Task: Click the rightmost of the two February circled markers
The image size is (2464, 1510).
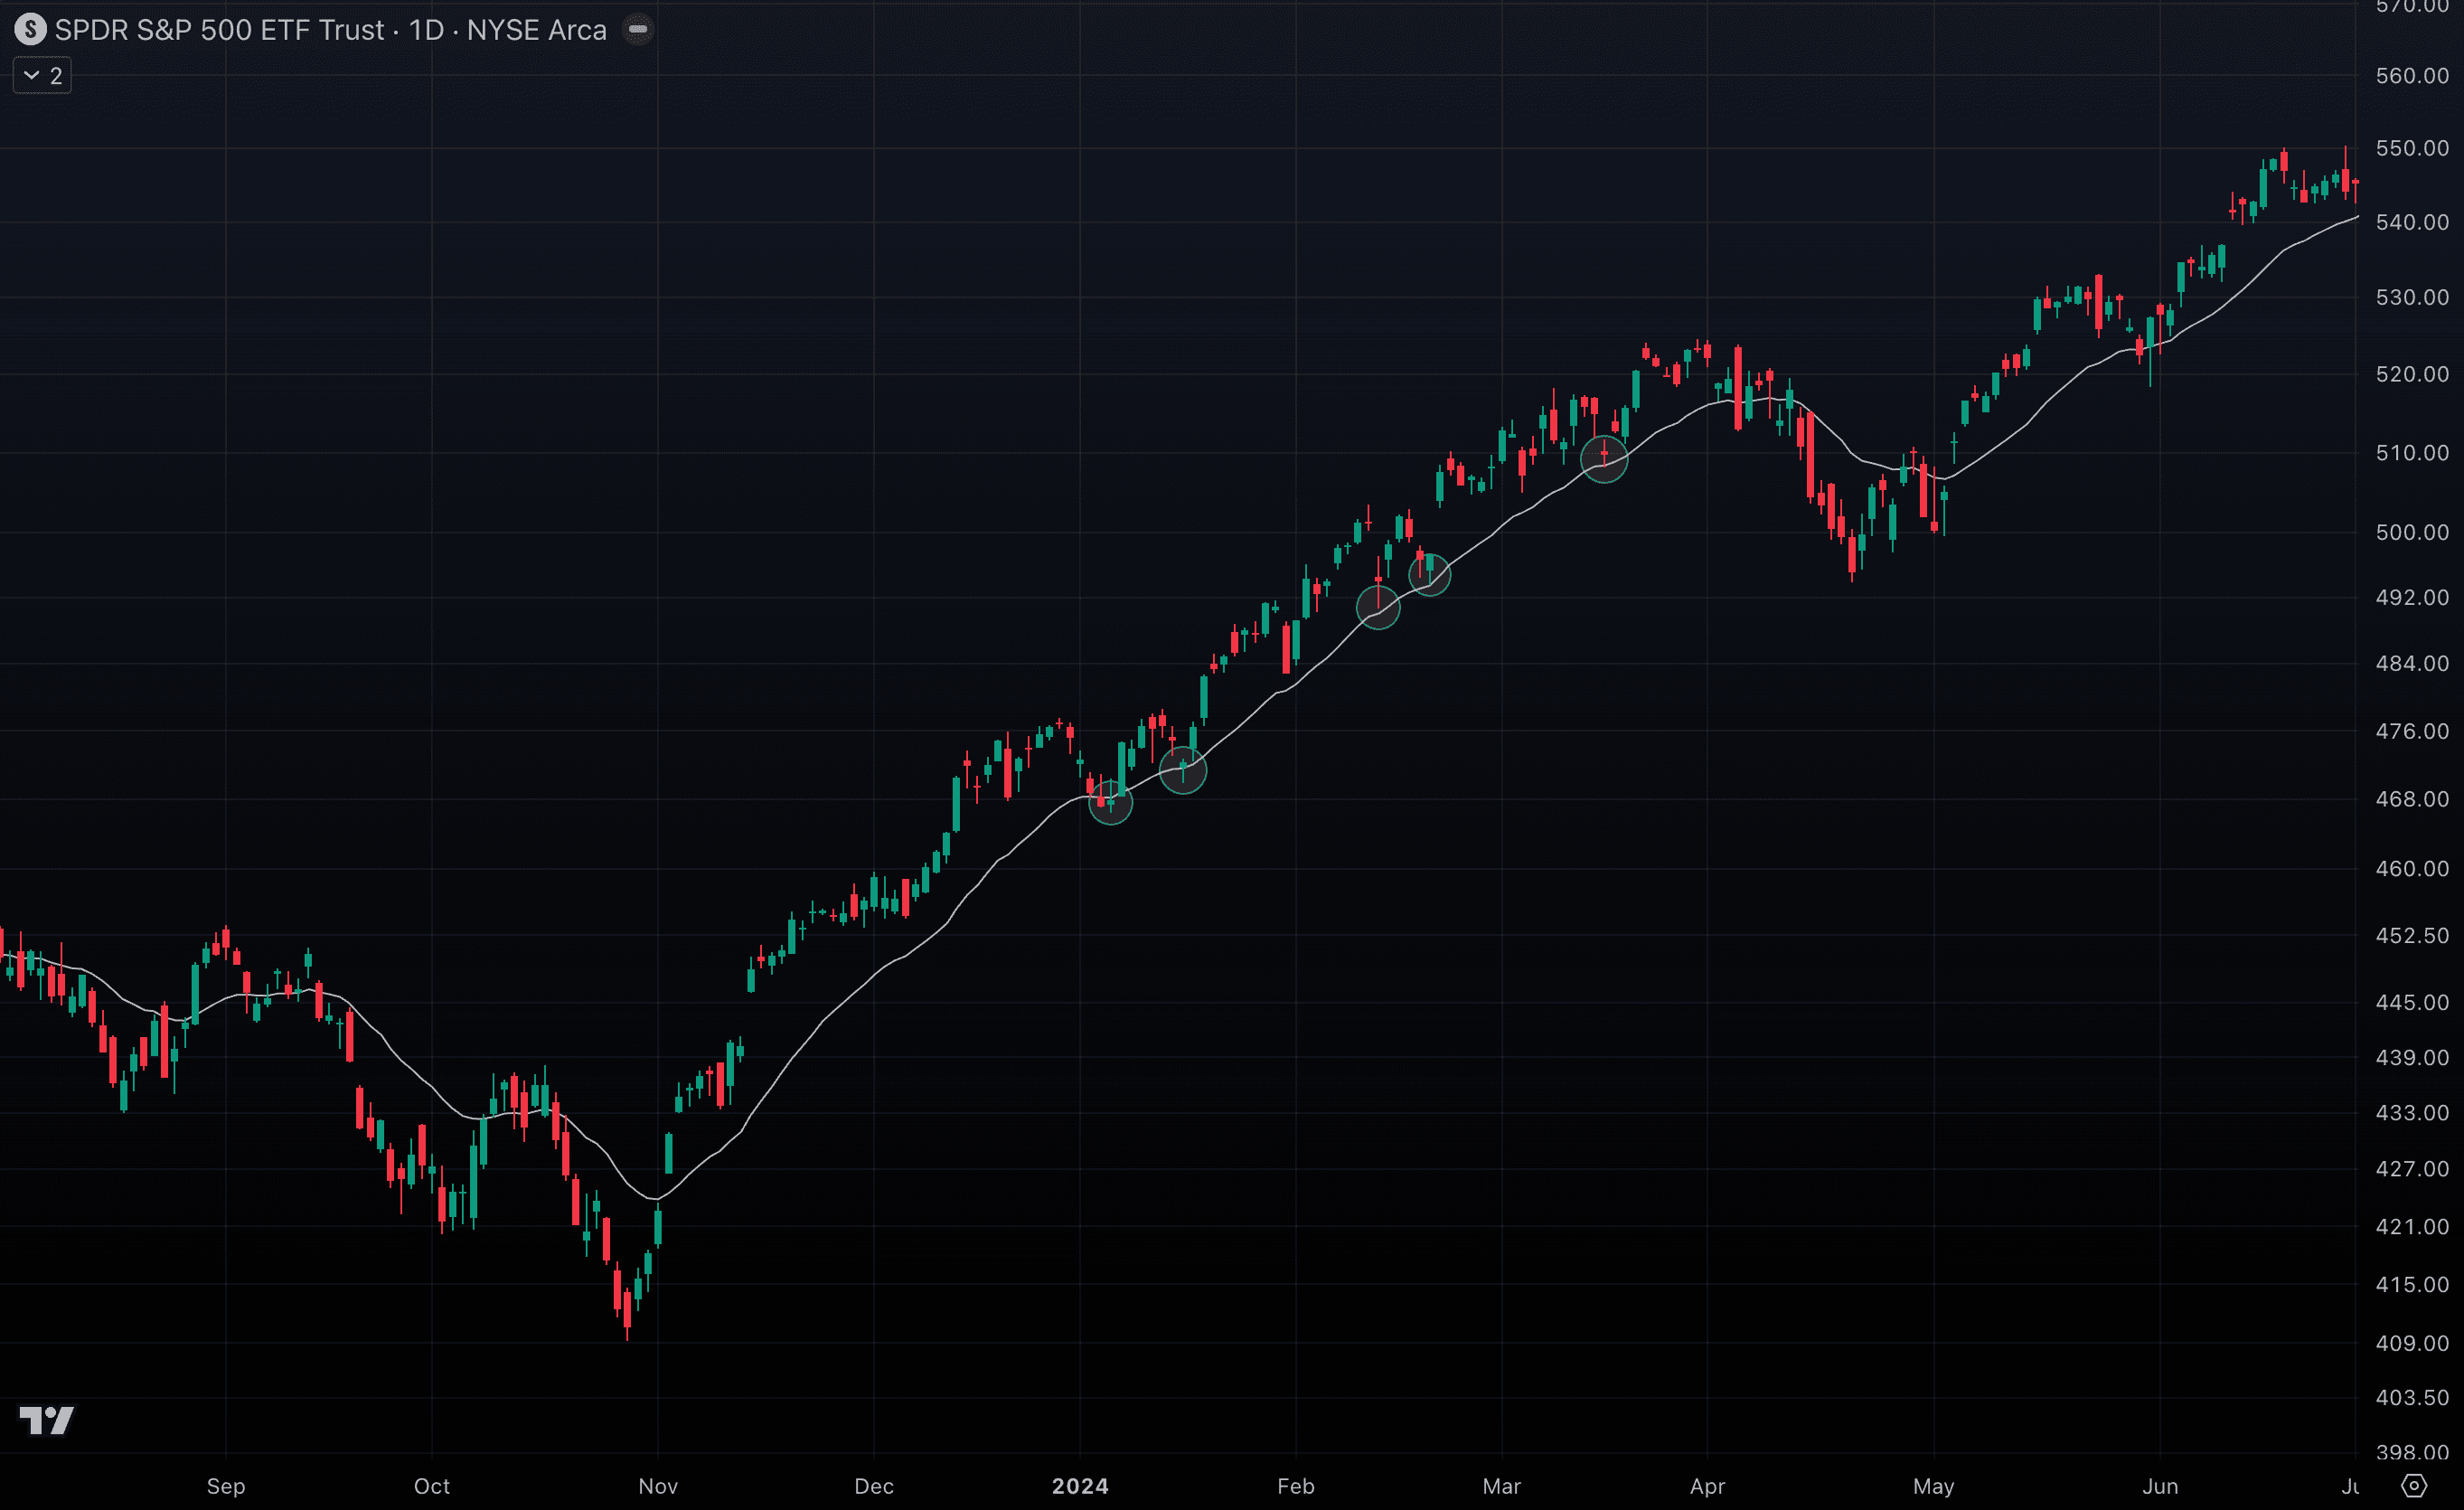Action: point(1429,574)
